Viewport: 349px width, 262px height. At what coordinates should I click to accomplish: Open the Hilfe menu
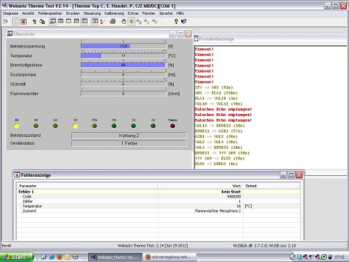click(x=180, y=13)
